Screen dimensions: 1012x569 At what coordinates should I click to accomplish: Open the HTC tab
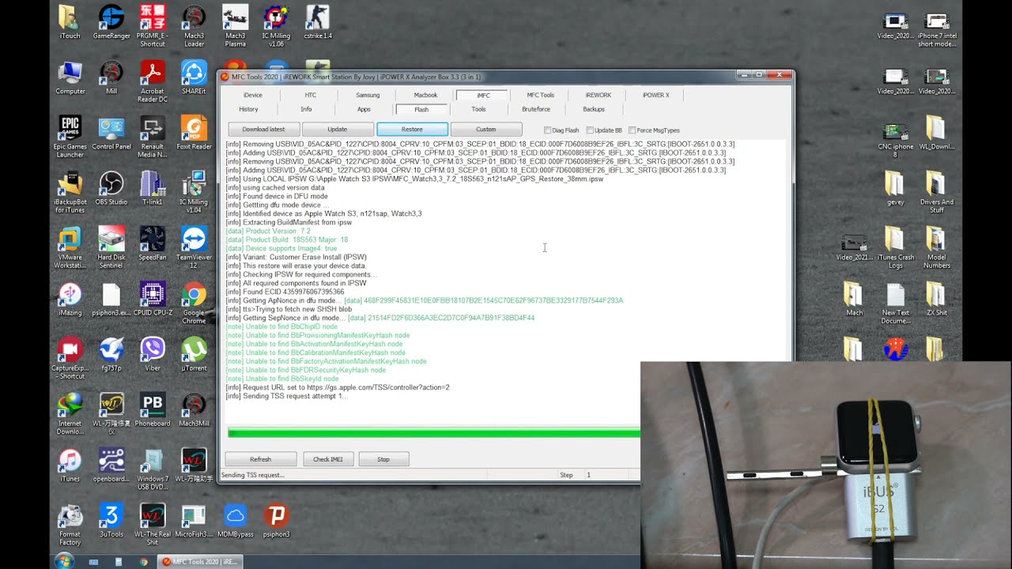click(311, 95)
